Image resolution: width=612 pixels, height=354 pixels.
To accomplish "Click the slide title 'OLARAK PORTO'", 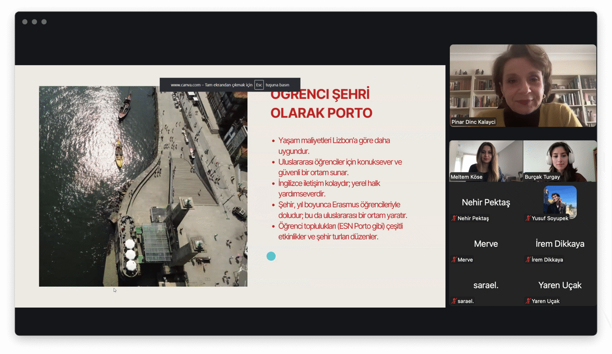I will (x=321, y=113).
